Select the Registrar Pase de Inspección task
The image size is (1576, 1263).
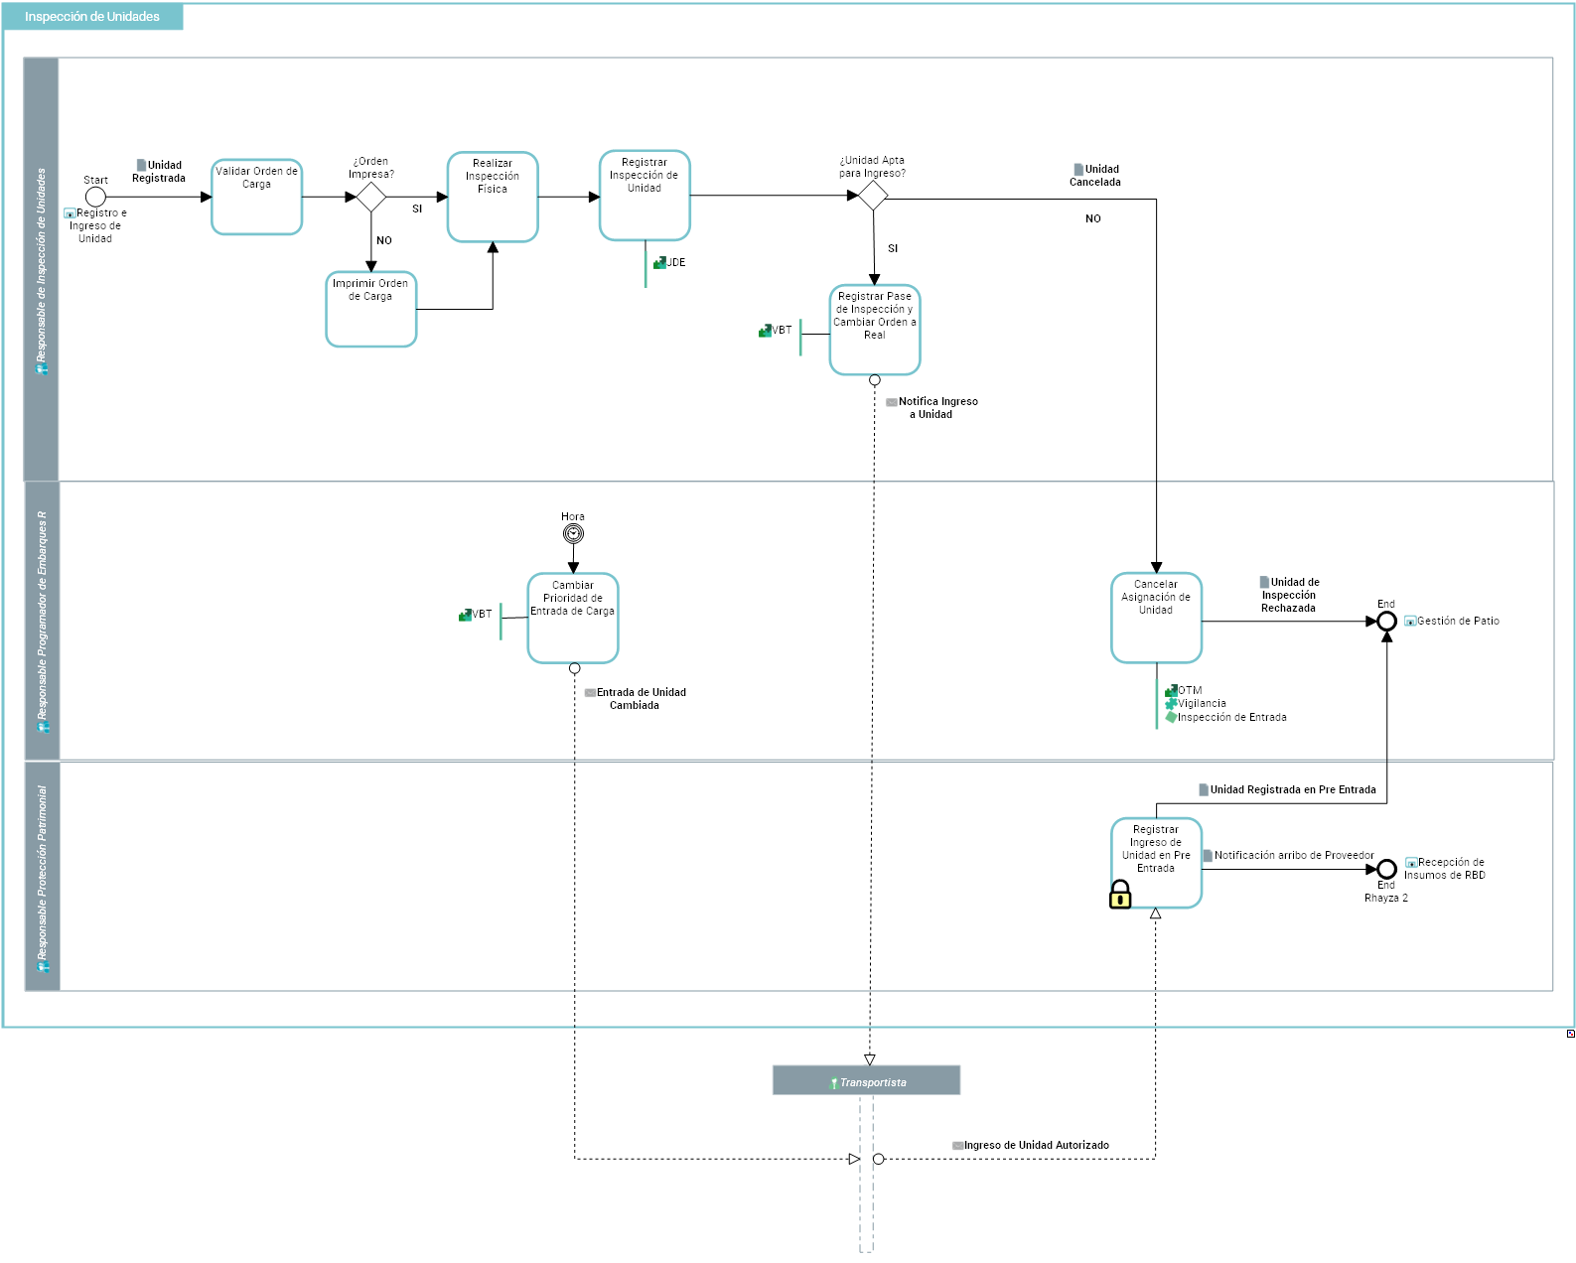point(875,330)
